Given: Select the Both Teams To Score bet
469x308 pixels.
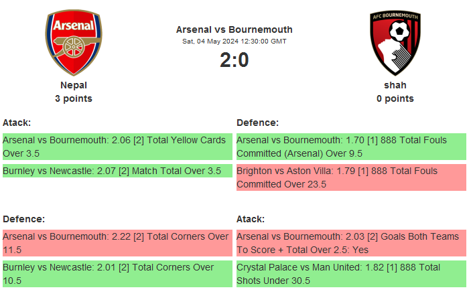Looking at the screenshot, I should (350, 243).
